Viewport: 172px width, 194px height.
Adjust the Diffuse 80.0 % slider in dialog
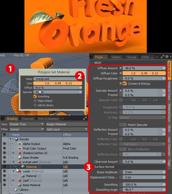pos(58,88)
